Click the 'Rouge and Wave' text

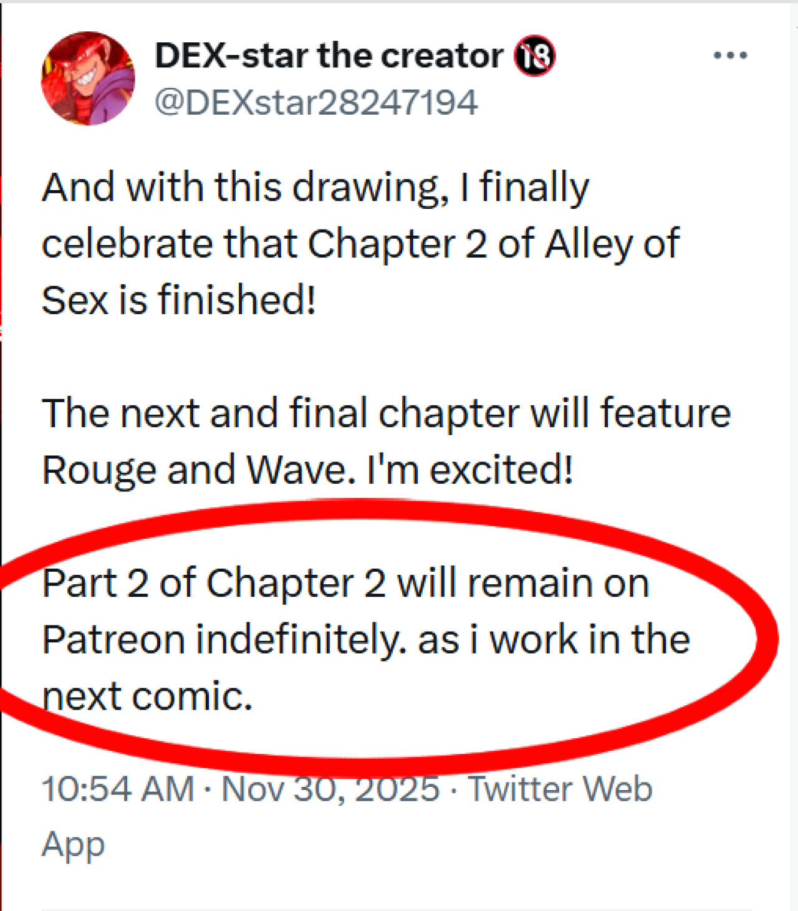[193, 470]
